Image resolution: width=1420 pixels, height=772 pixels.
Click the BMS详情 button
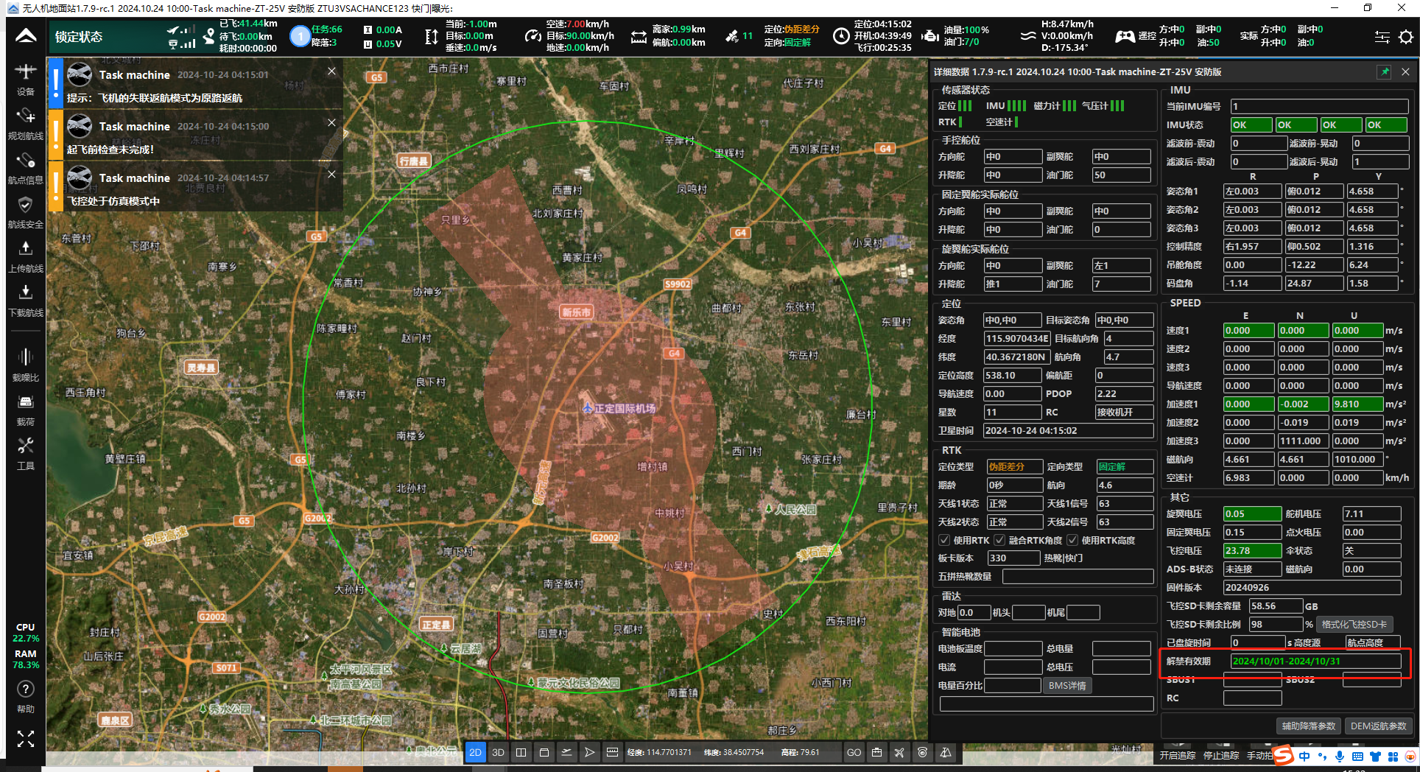1067,686
